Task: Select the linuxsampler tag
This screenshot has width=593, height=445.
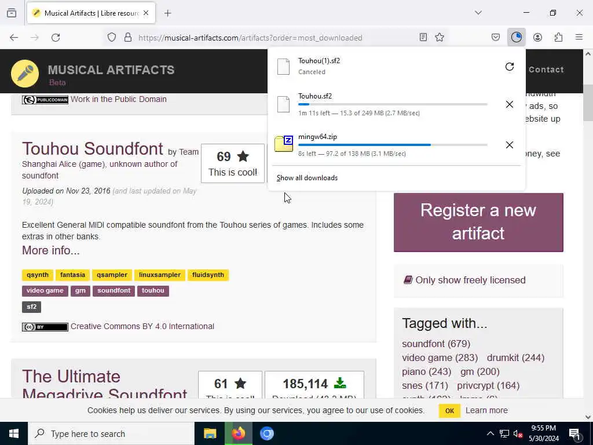Action: [160, 275]
